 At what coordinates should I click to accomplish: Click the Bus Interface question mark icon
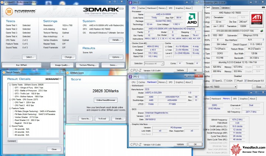[x=263, y=40]
